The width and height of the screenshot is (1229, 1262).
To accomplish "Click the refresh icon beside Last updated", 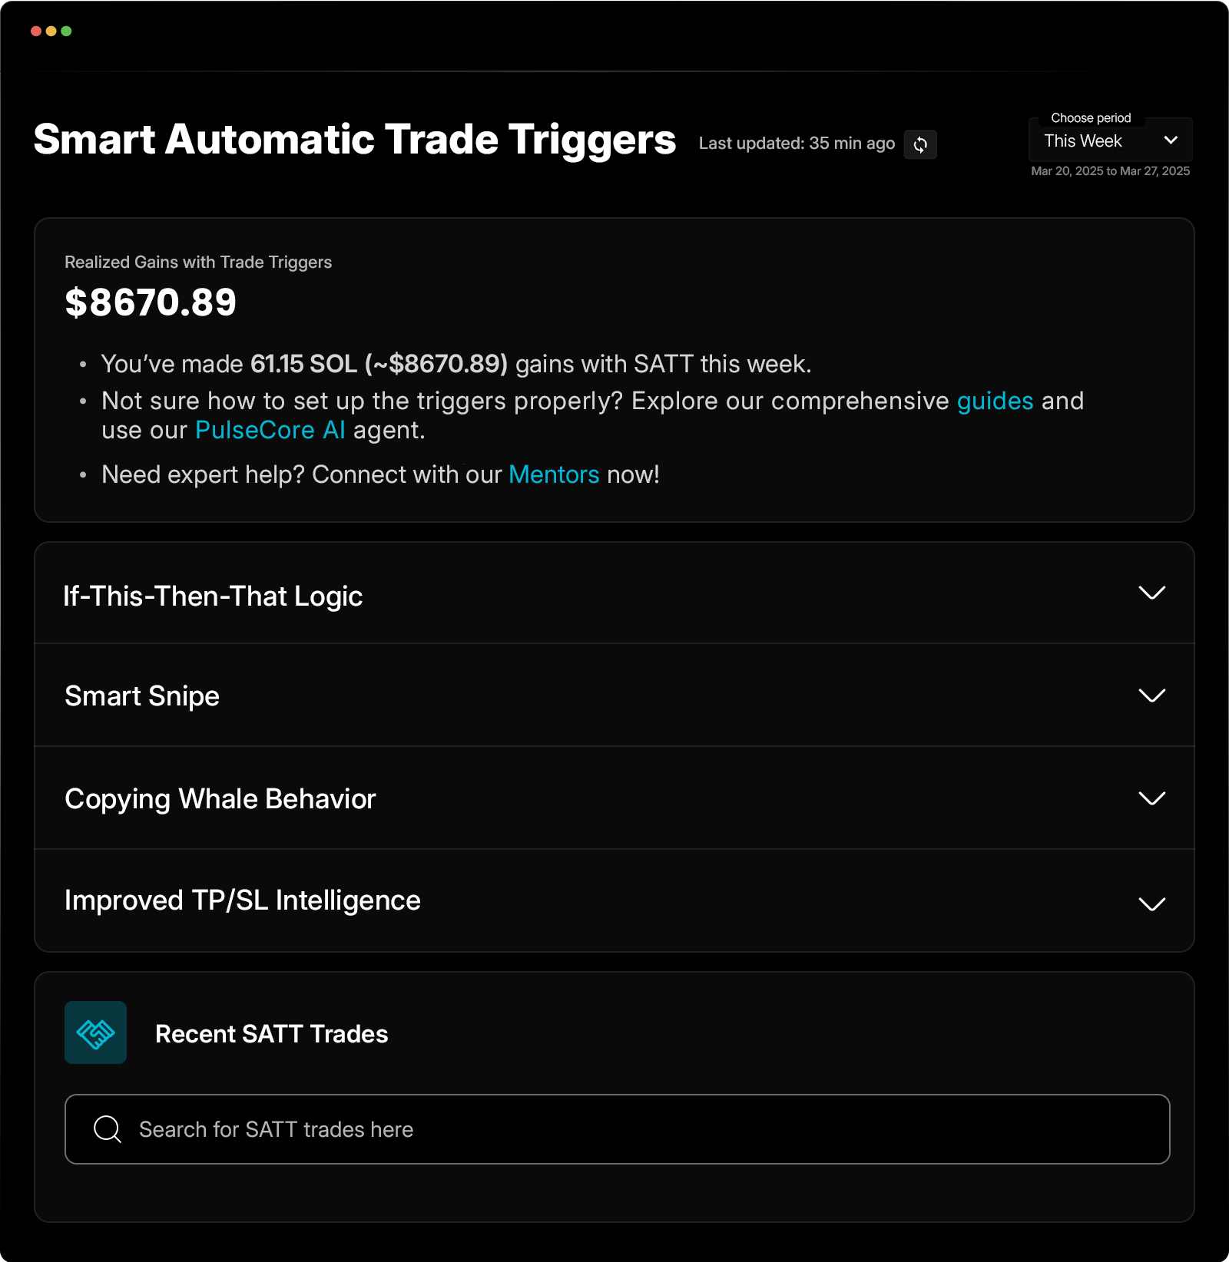I will point(920,144).
